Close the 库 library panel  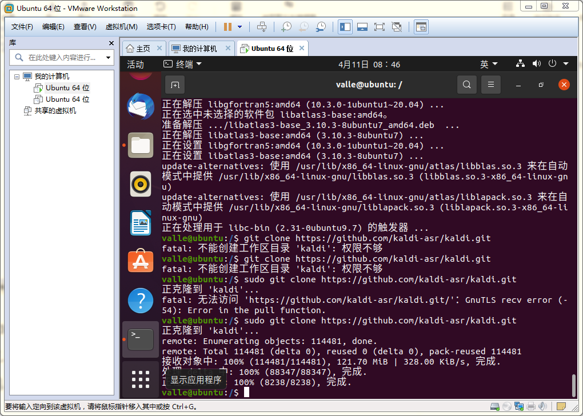(111, 43)
